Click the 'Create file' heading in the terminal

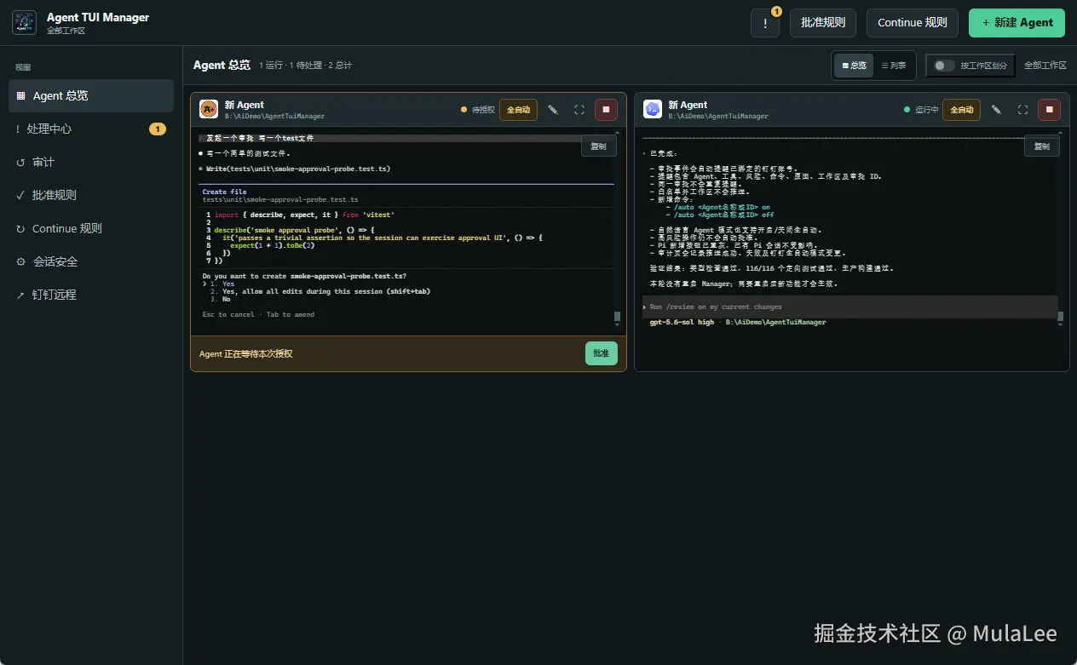click(x=225, y=192)
